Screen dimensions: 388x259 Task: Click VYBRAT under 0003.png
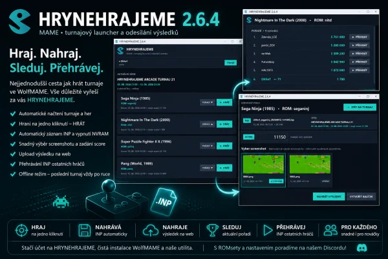click(325, 181)
